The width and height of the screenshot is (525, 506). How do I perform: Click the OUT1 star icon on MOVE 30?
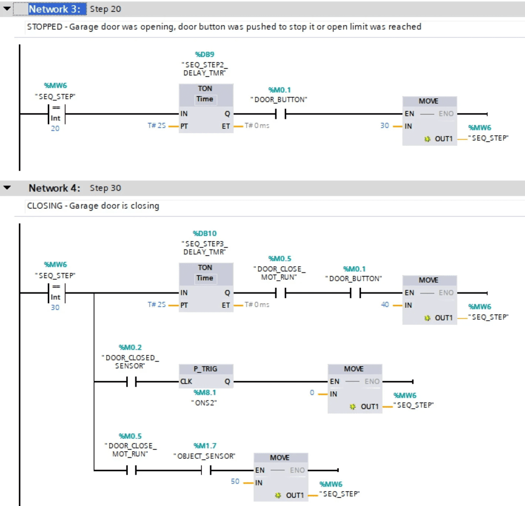coord(427,139)
